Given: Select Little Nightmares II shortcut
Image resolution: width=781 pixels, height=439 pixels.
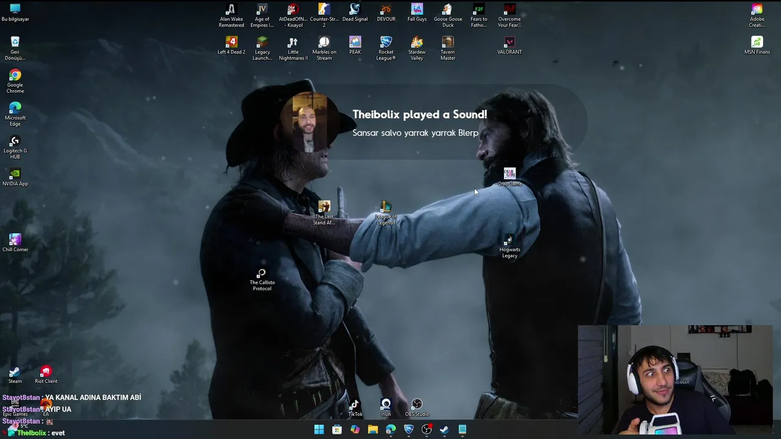Looking at the screenshot, I should click(x=293, y=49).
